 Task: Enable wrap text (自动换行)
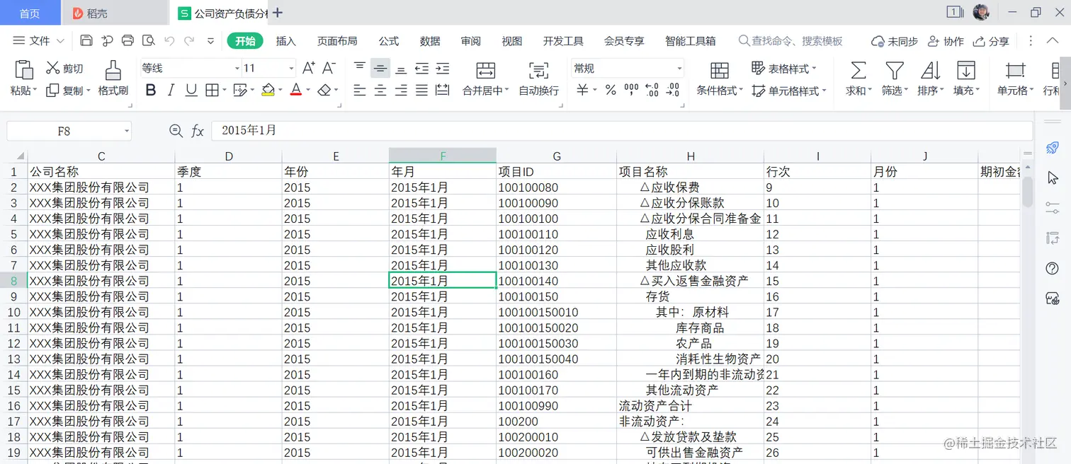537,78
